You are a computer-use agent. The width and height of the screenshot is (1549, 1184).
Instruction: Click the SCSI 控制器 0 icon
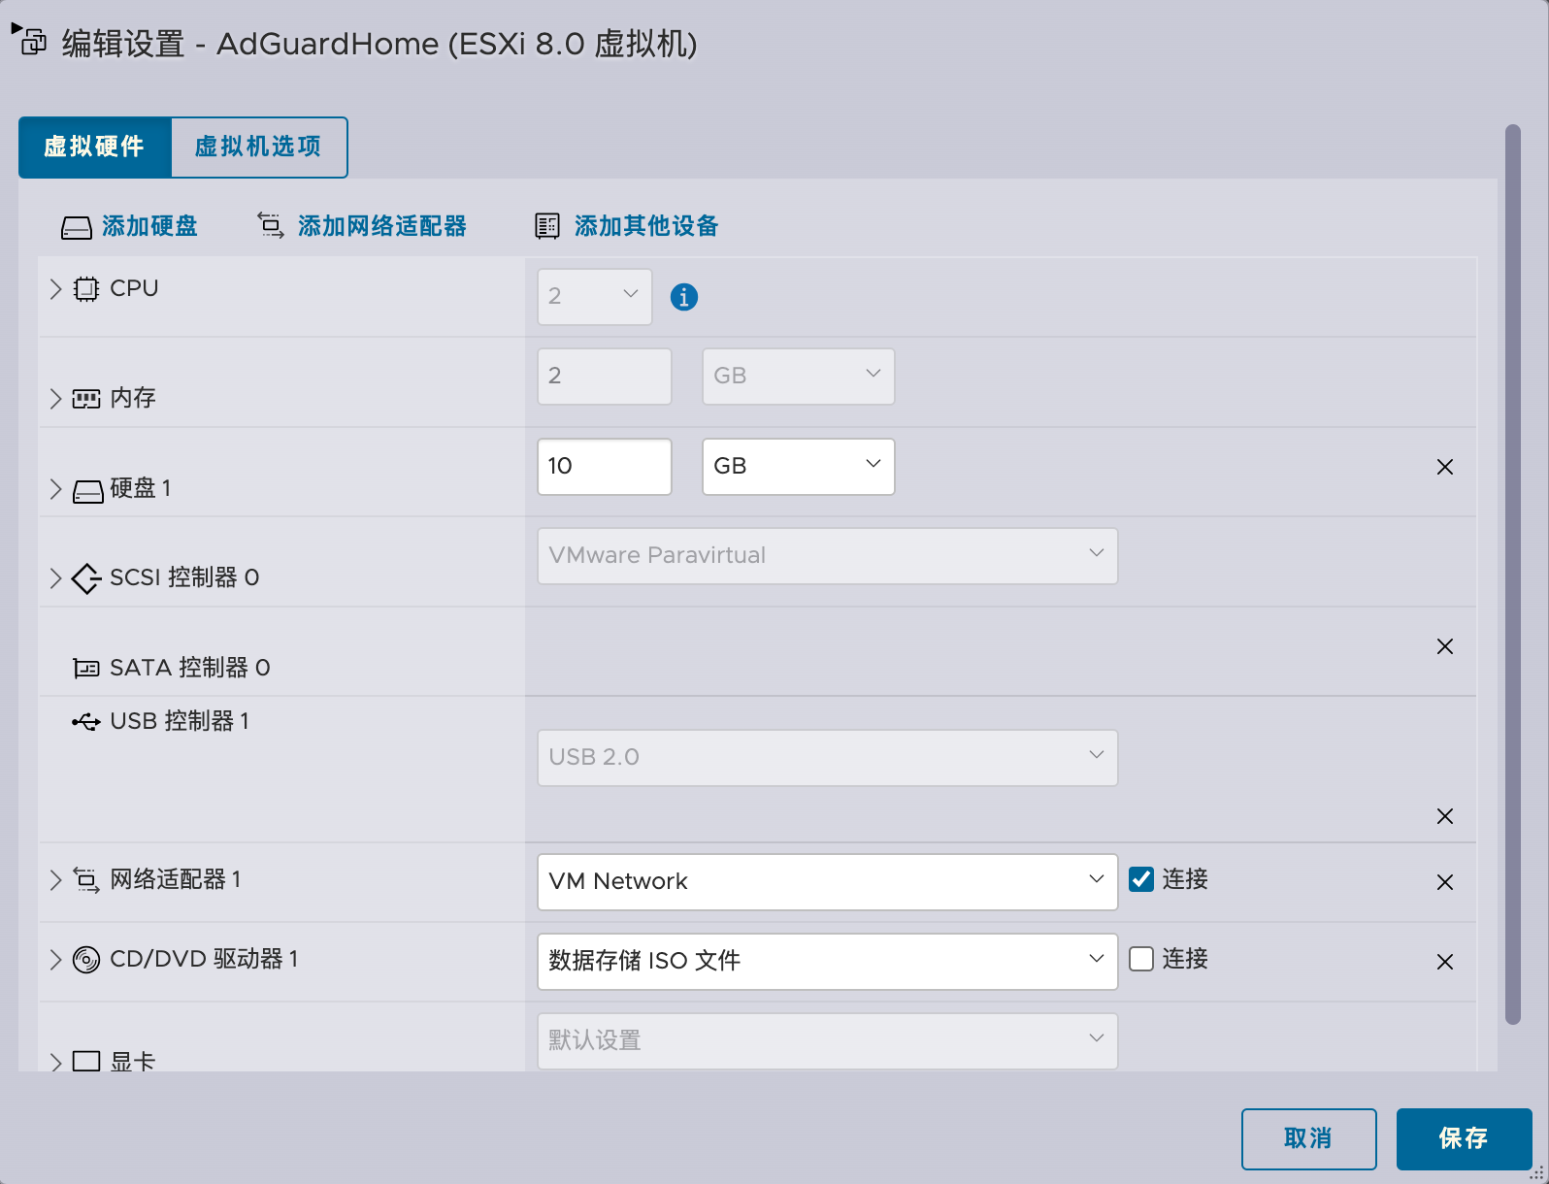[x=86, y=578]
